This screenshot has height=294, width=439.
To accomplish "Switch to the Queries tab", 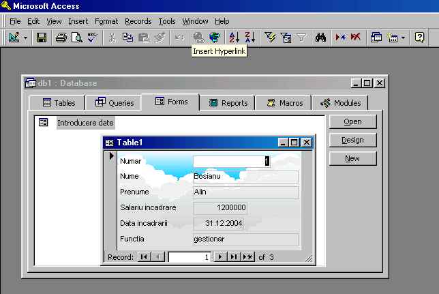I will tap(115, 103).
